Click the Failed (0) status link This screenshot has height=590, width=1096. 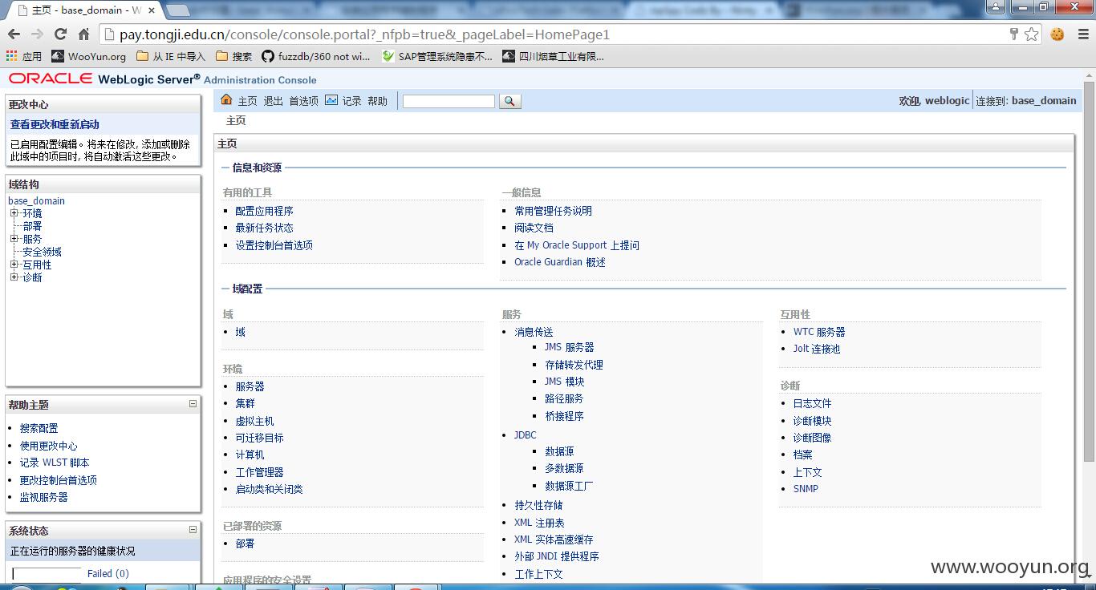(108, 573)
